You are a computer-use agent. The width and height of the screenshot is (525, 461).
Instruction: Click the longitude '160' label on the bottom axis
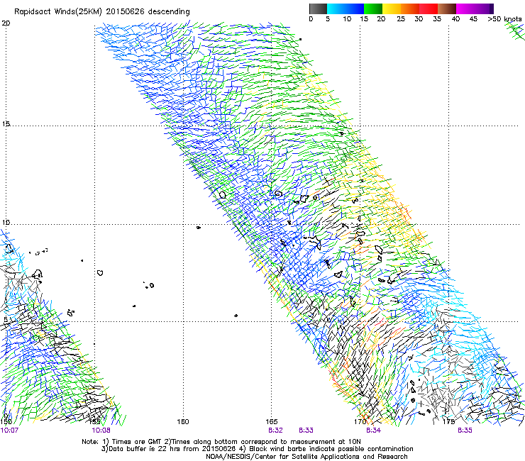click(183, 421)
